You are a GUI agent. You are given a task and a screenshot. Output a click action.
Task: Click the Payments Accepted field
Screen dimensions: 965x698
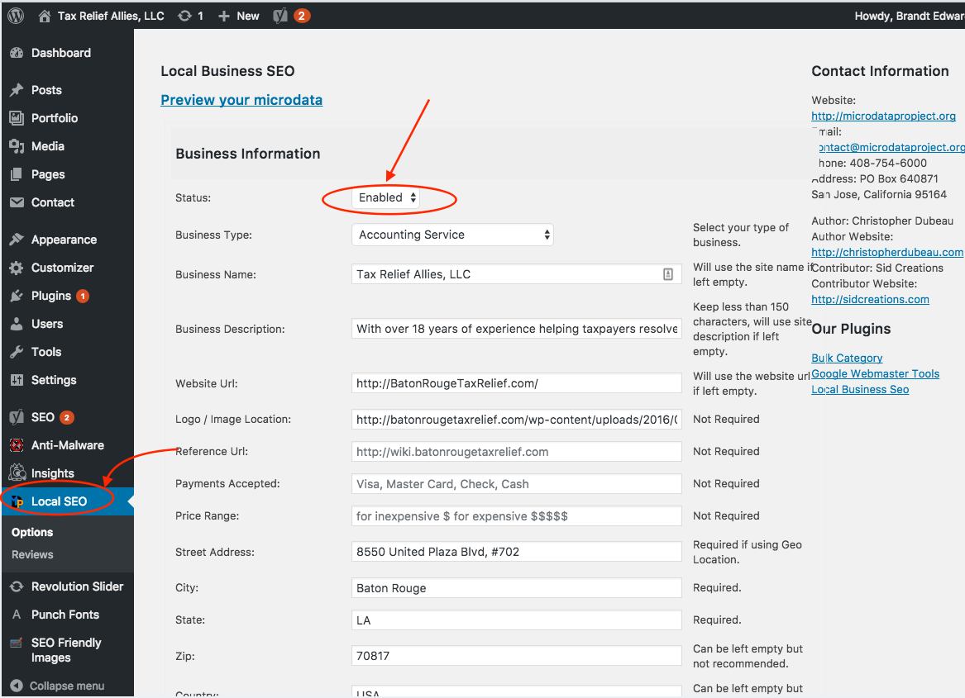click(516, 484)
